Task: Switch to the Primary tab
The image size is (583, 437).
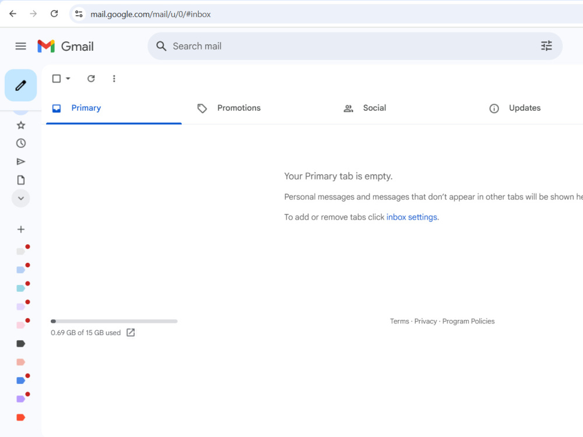Action: click(114, 108)
